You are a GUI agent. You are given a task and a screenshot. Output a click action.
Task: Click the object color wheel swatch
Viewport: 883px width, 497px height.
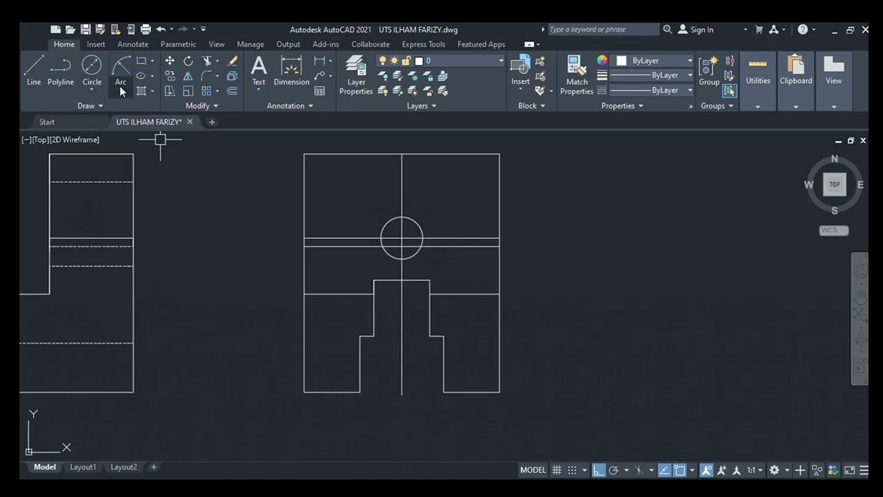602,61
